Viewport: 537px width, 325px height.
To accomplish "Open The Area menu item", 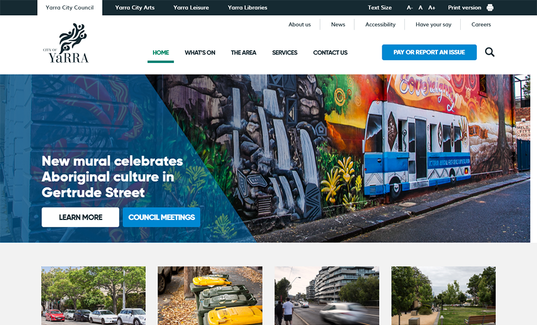I will (244, 53).
